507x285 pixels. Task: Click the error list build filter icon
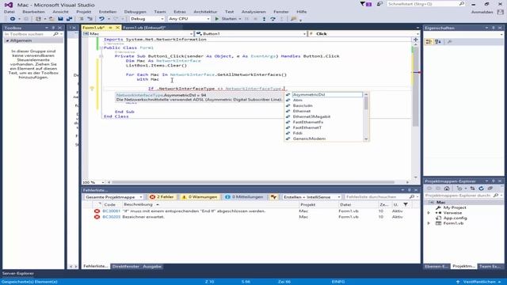click(x=273, y=197)
